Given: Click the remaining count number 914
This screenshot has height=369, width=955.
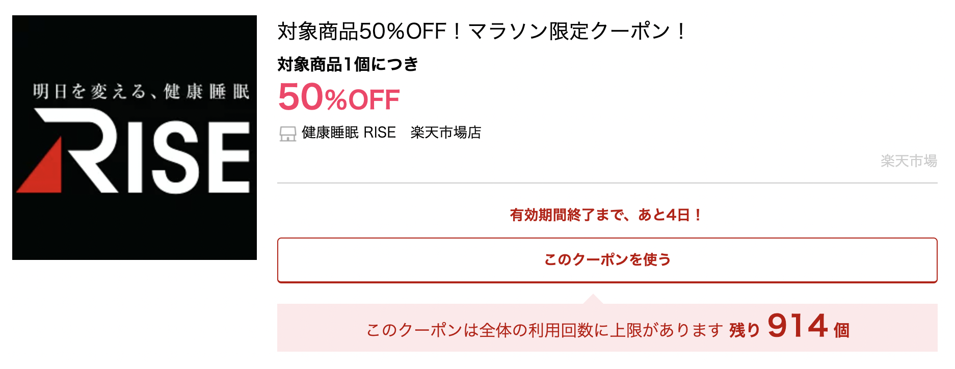Looking at the screenshot, I should tap(797, 326).
